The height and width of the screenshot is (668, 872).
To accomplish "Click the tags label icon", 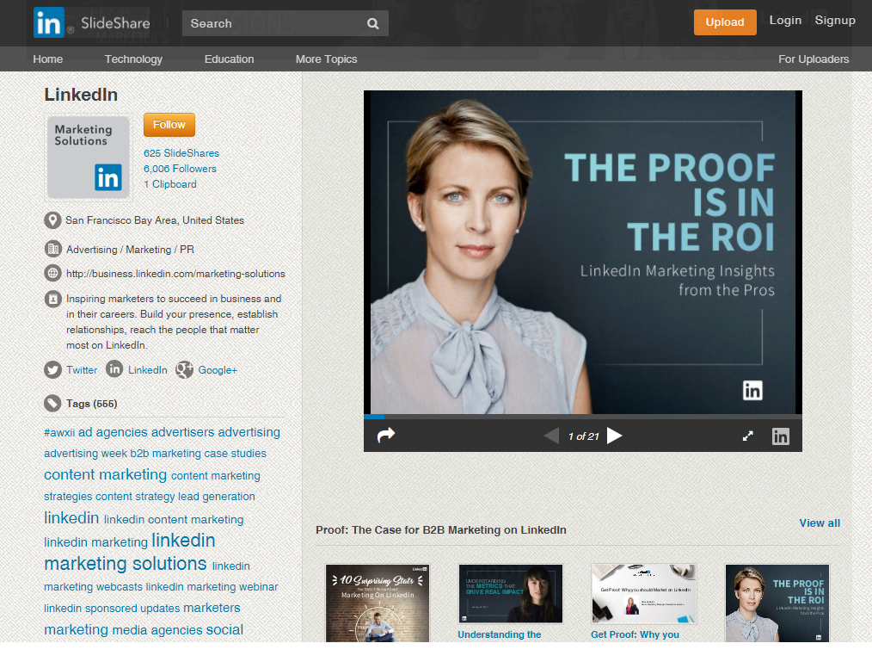I will coord(52,403).
